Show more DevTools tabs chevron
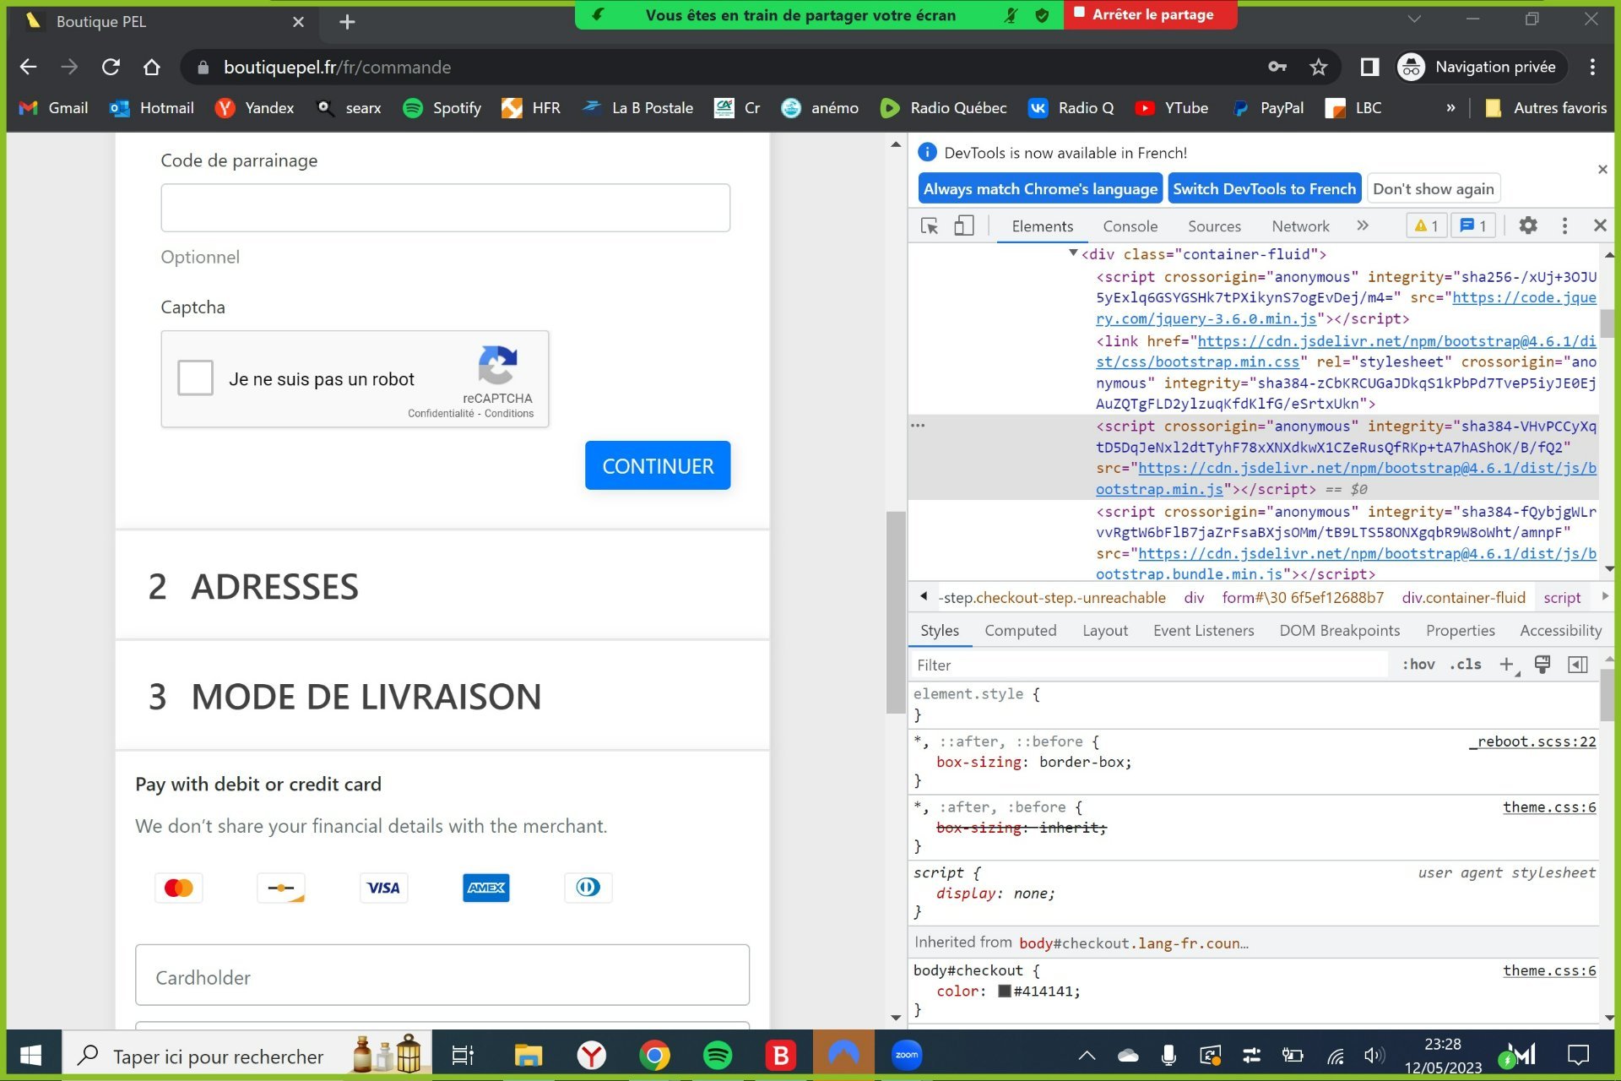This screenshot has width=1621, height=1081. 1363,225
